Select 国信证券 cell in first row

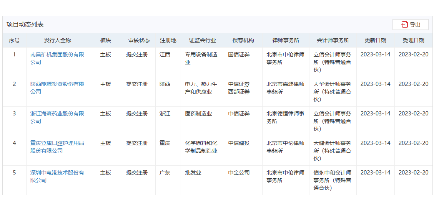(x=239, y=54)
